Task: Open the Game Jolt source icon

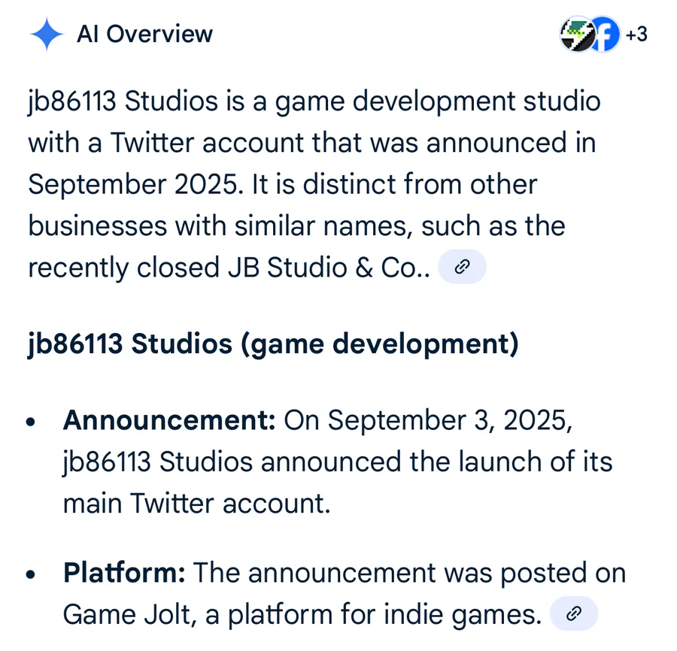Action: pos(577,34)
